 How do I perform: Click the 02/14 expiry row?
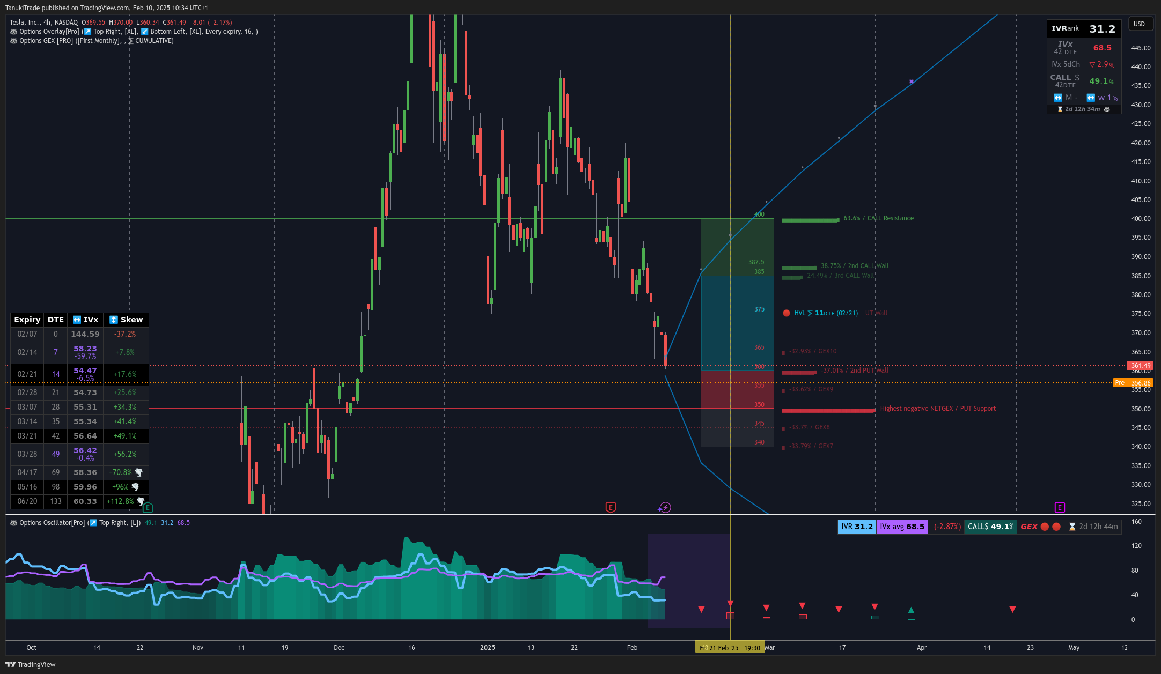(x=79, y=352)
